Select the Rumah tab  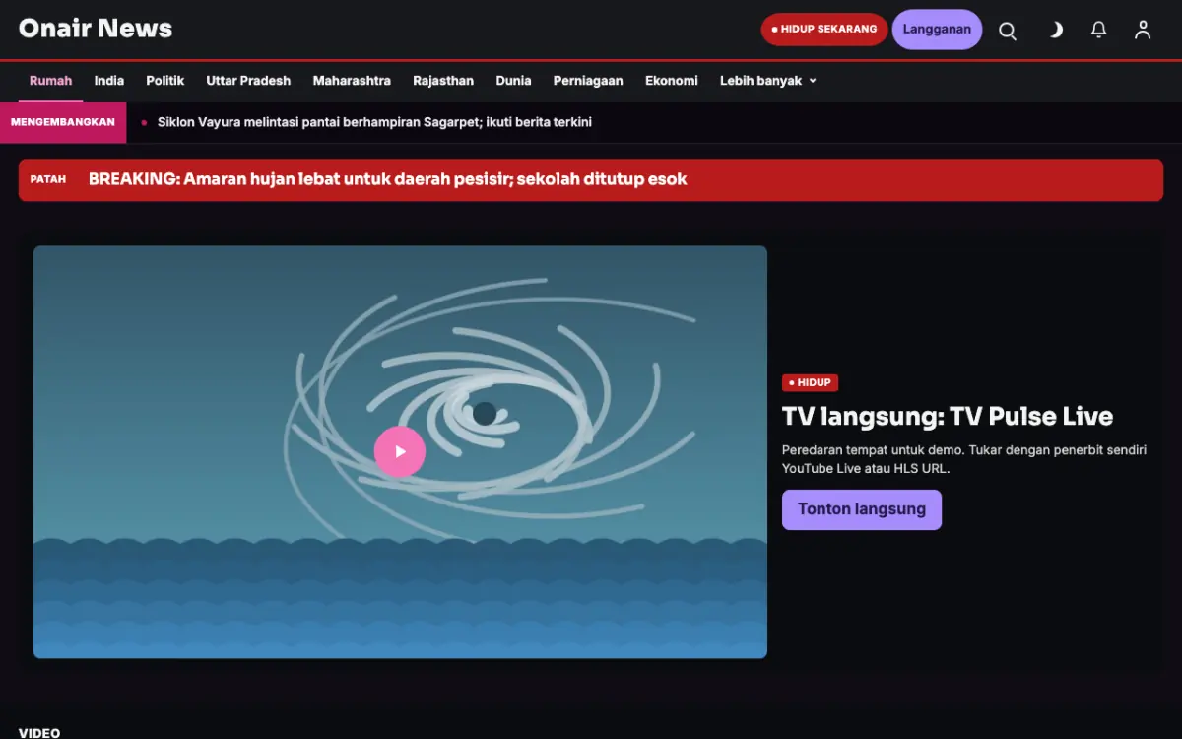50,81
